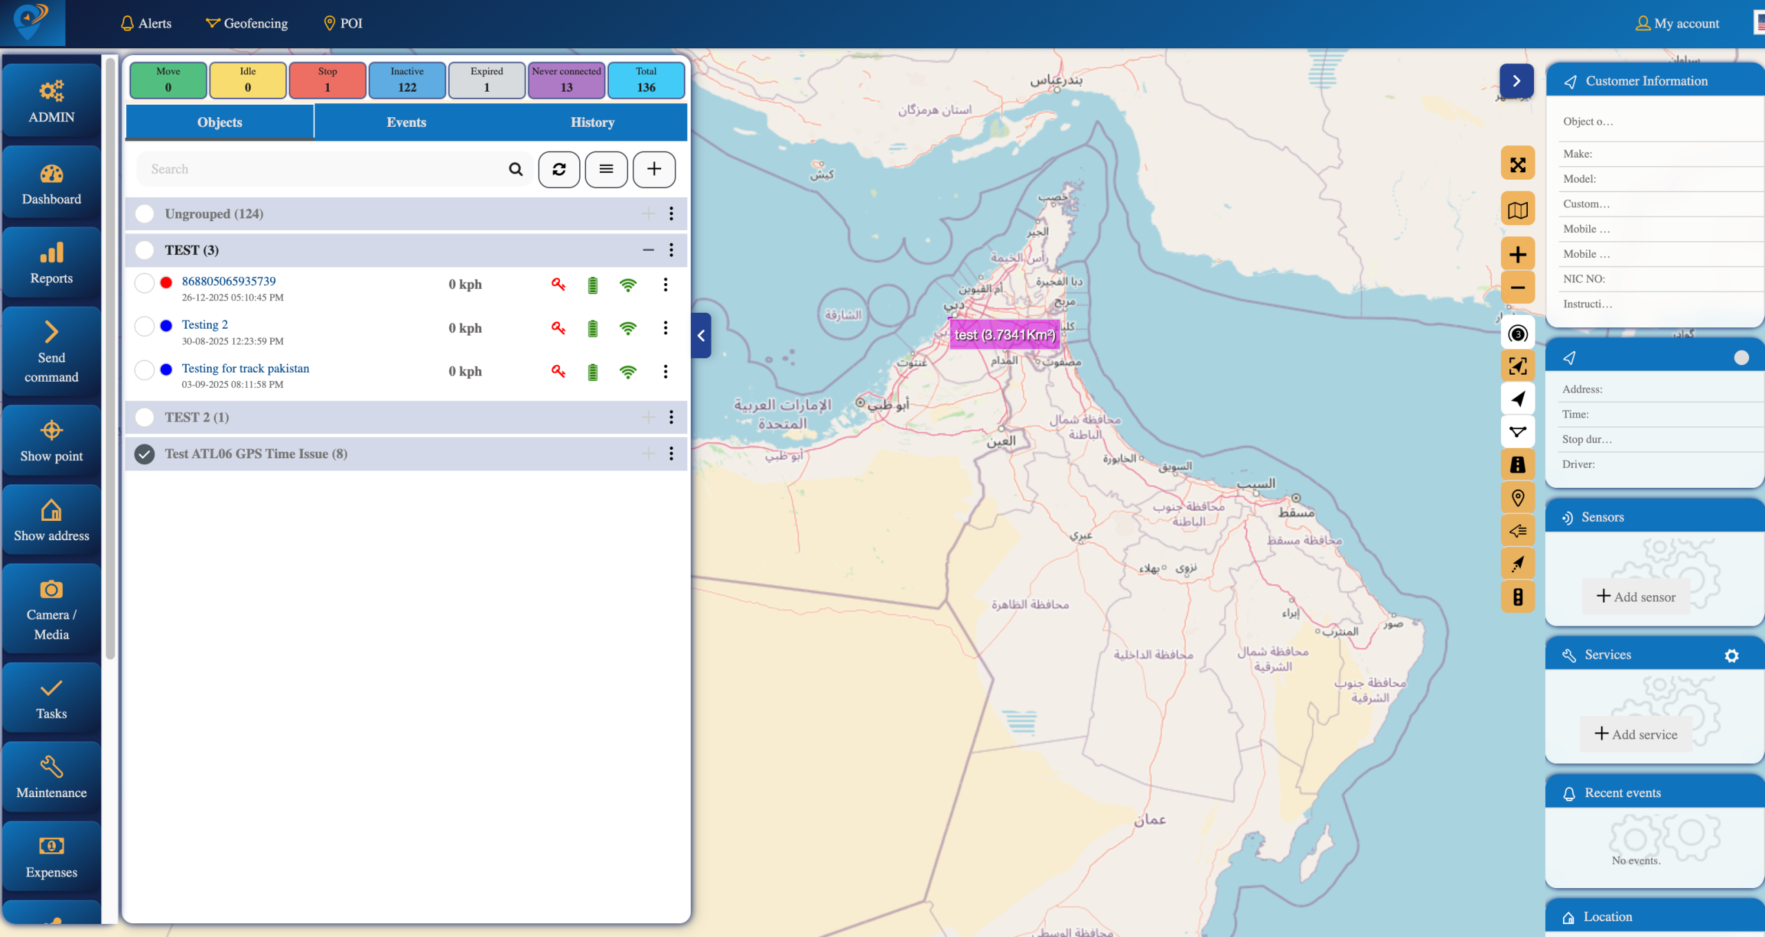Click the add object plus button
1765x937 pixels.
(x=654, y=169)
